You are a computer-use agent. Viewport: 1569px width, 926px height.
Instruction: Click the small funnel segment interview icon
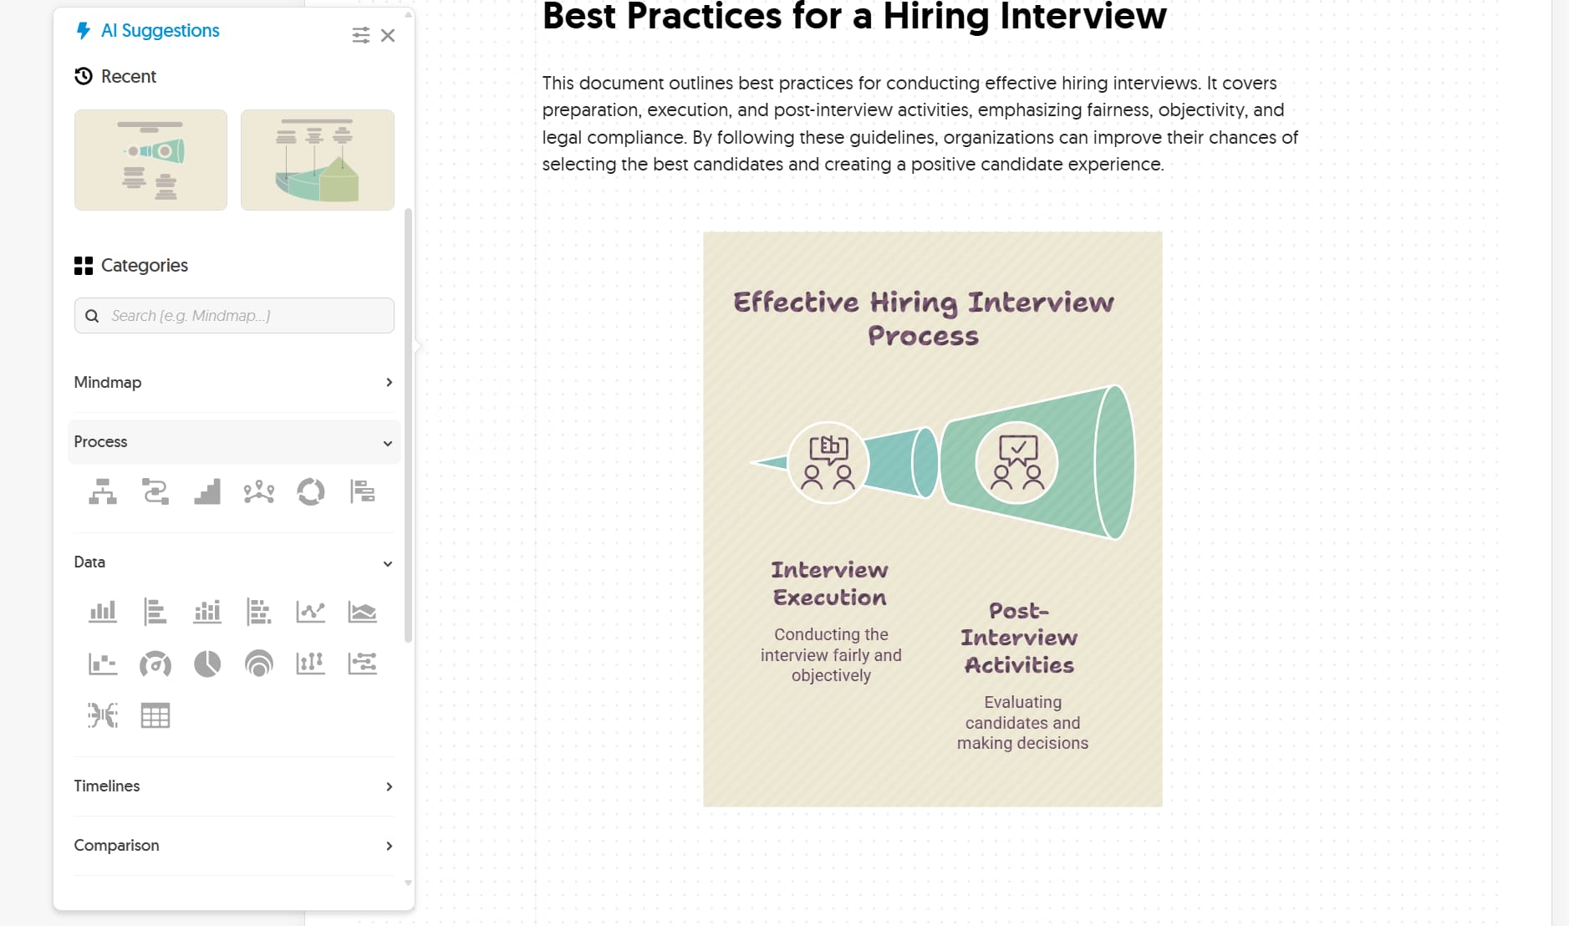coord(828,462)
